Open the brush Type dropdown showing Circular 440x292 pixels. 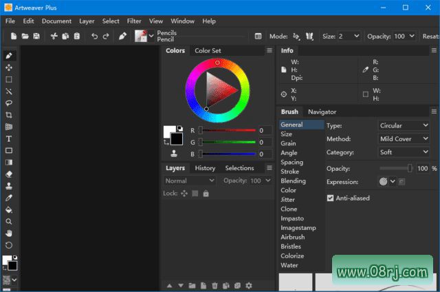(x=404, y=125)
